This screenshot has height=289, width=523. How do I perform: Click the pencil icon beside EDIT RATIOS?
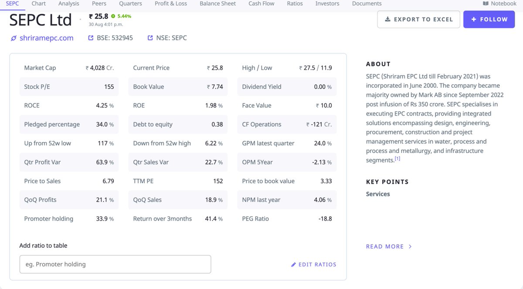(x=293, y=264)
